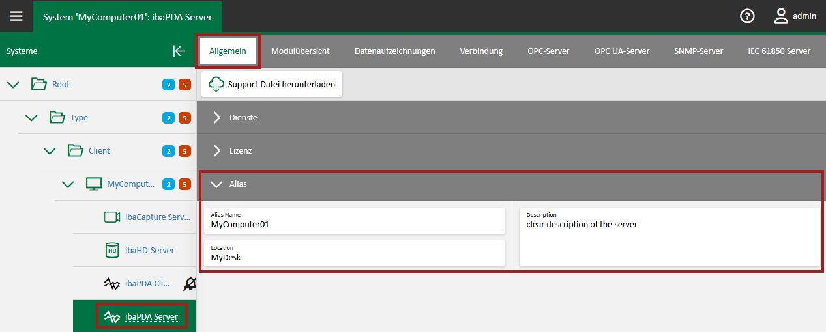Click the ibaPDA Client waveform icon
Screen dimensions: 826x332
coord(112,283)
